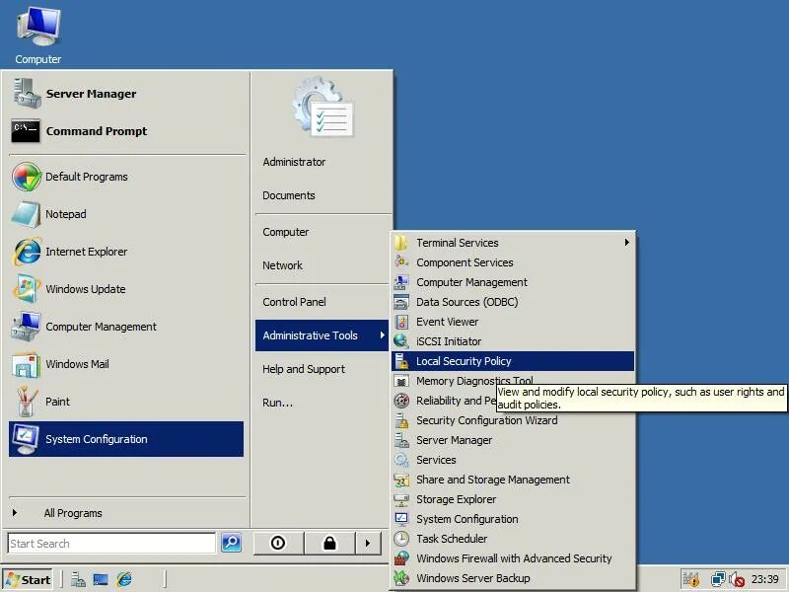This screenshot has height=592, width=789.
Task: Click the Data Sources (ODBC) icon
Action: (x=401, y=302)
